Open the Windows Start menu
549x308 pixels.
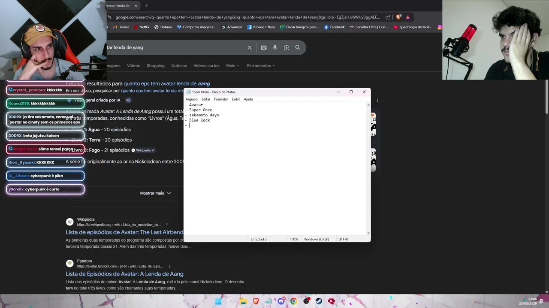coord(218,301)
